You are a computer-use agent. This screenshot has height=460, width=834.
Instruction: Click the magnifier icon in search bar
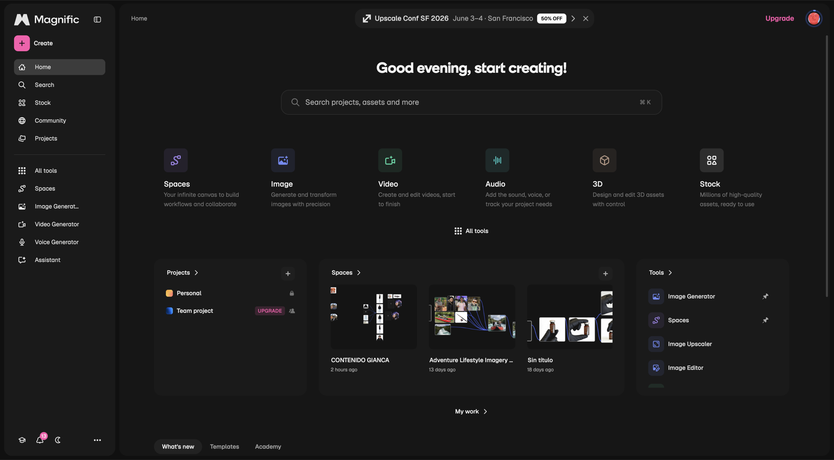295,103
